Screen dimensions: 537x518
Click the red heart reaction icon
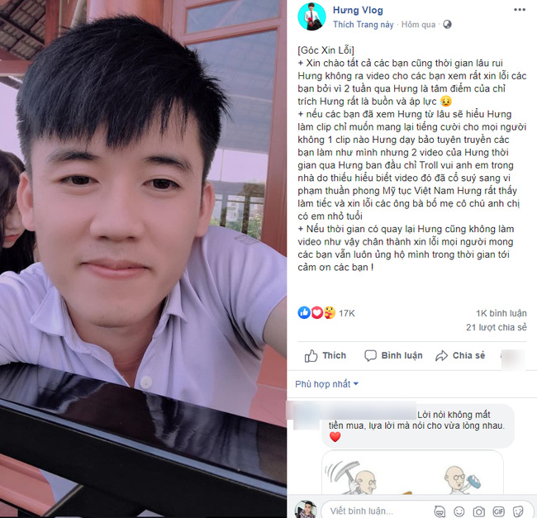coord(316,312)
